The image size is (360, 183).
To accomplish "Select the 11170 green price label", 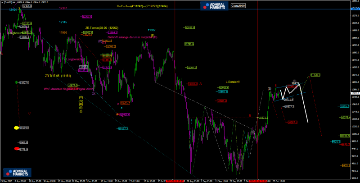I will pyautogui.click(x=315, y=75).
